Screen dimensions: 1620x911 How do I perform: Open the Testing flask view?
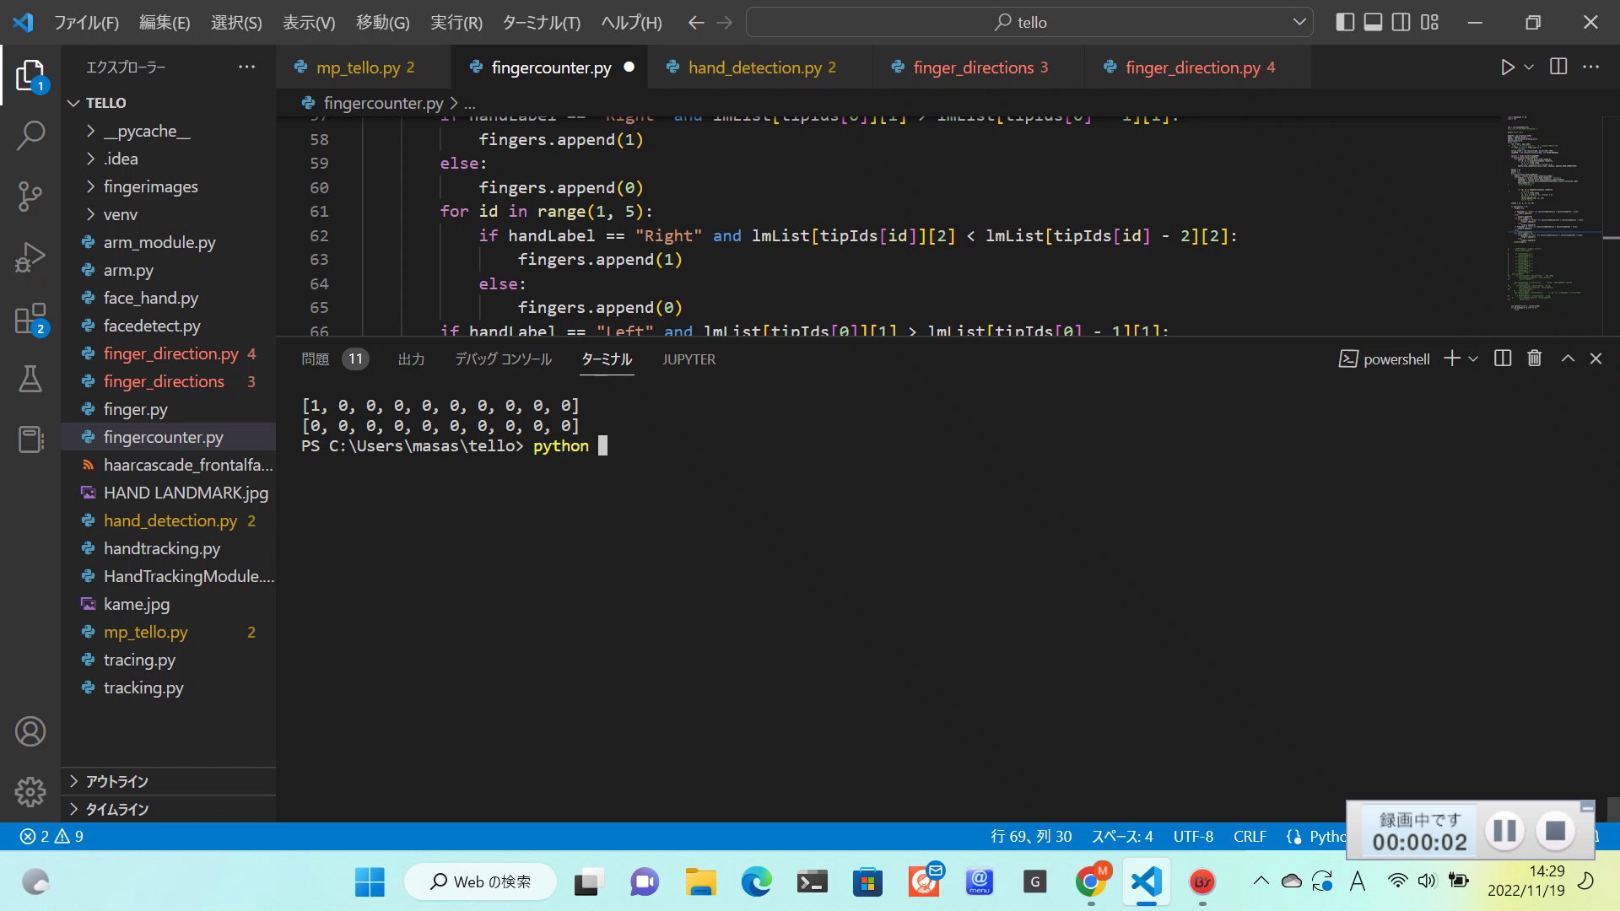[30, 379]
